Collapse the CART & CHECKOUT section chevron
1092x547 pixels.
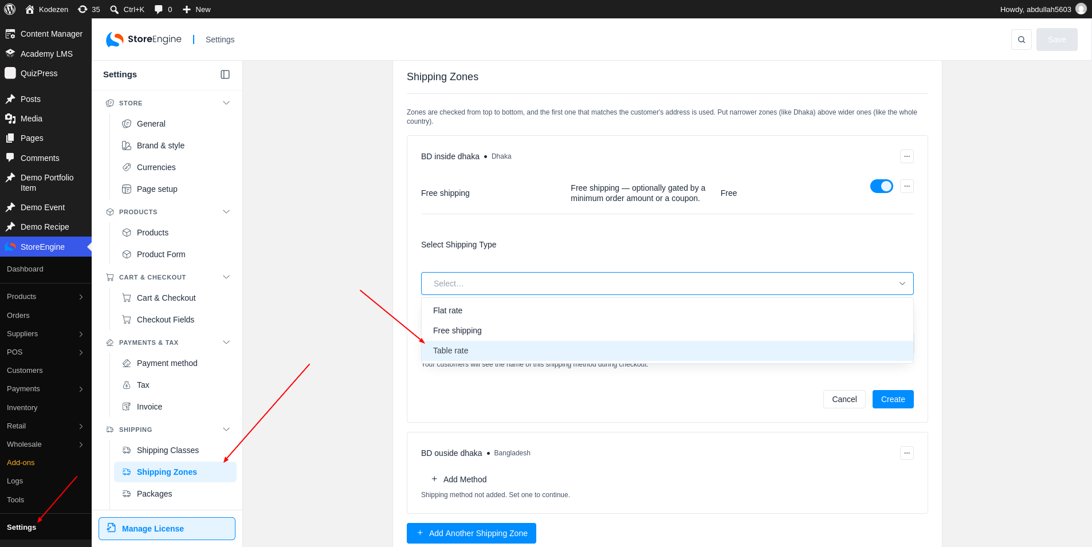coord(226,277)
